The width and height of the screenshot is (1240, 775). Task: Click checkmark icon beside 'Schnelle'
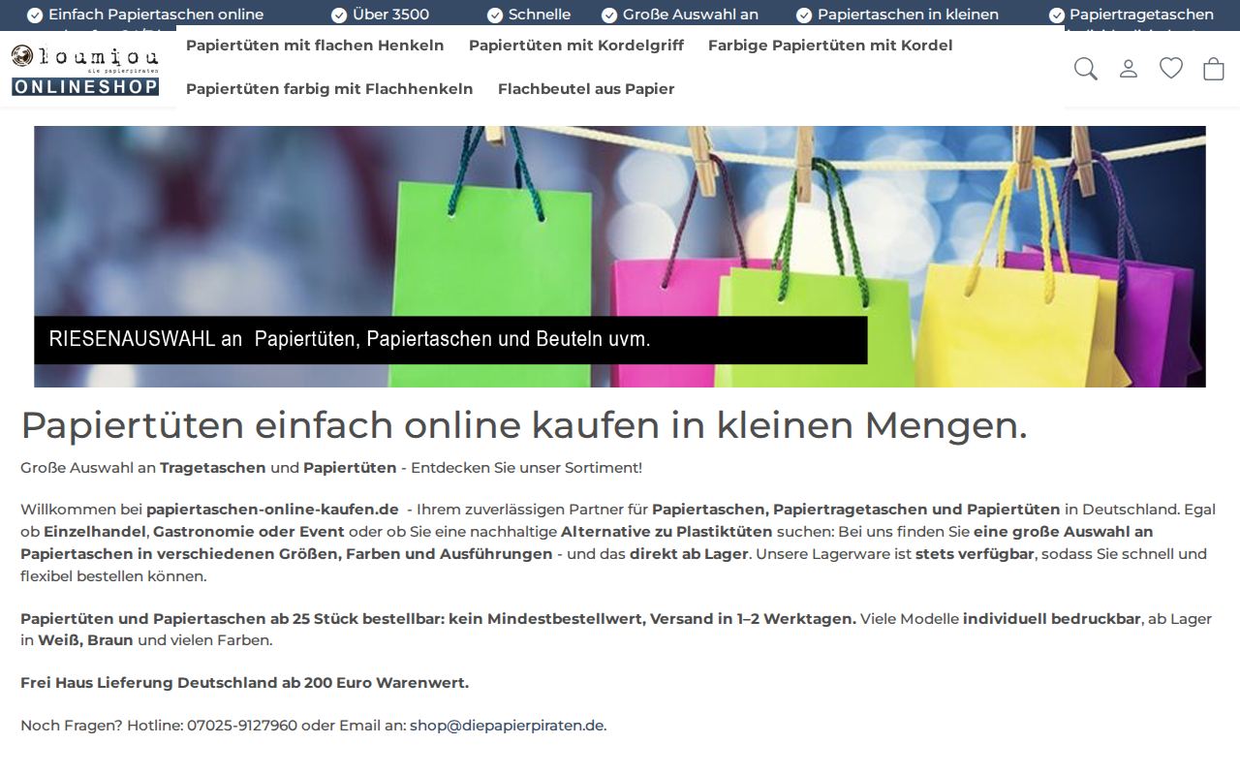495,15
